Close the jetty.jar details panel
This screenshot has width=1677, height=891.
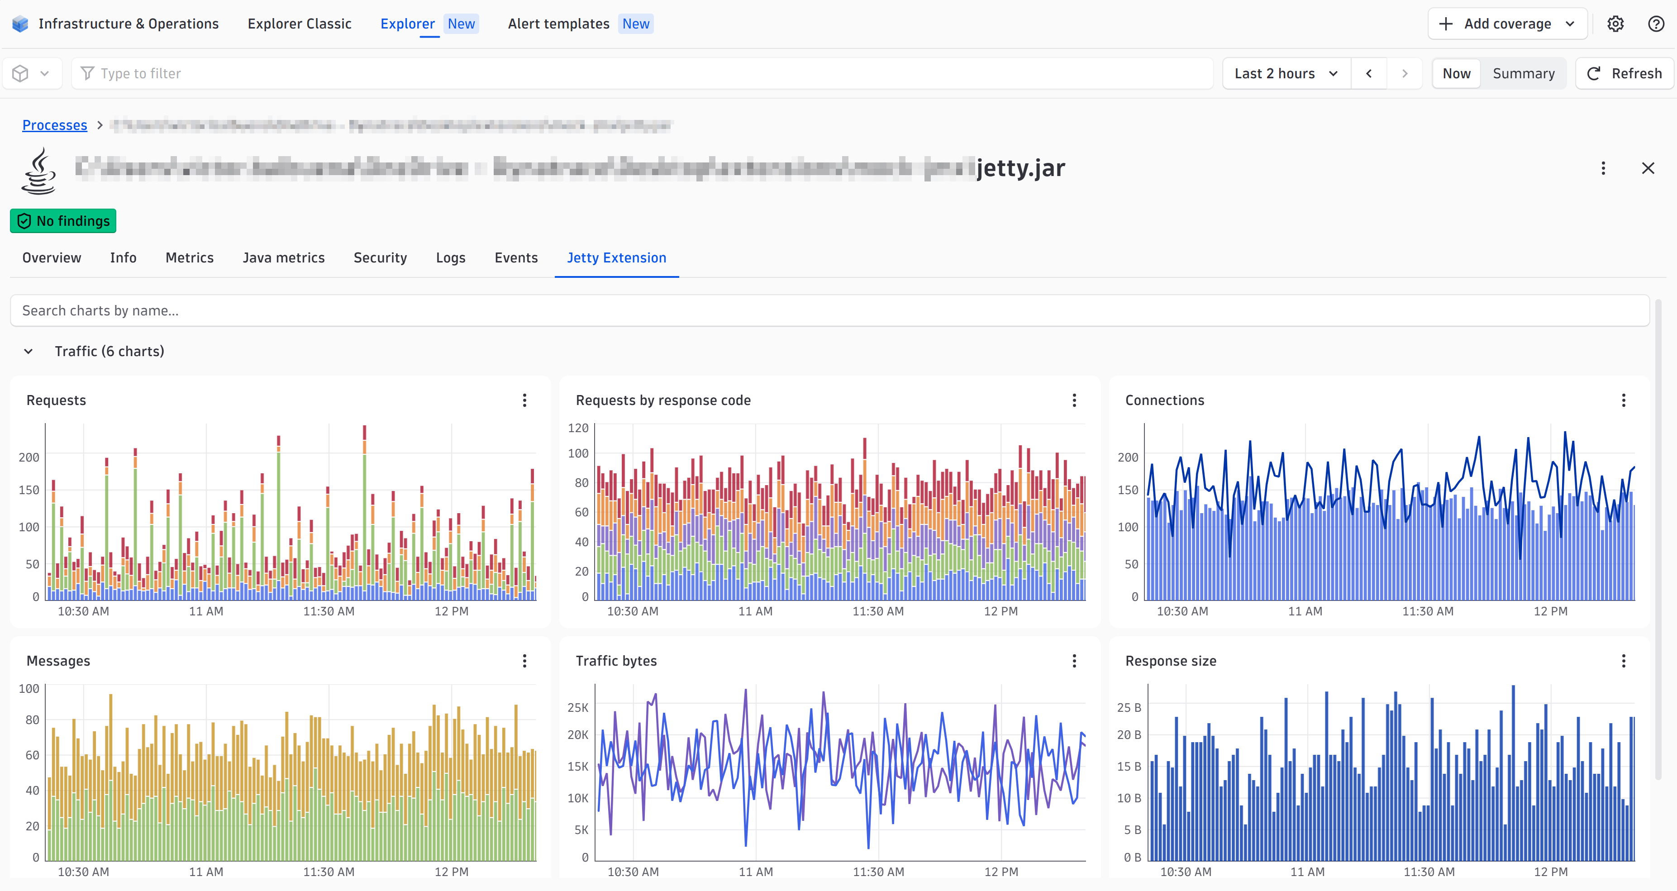pyautogui.click(x=1648, y=169)
